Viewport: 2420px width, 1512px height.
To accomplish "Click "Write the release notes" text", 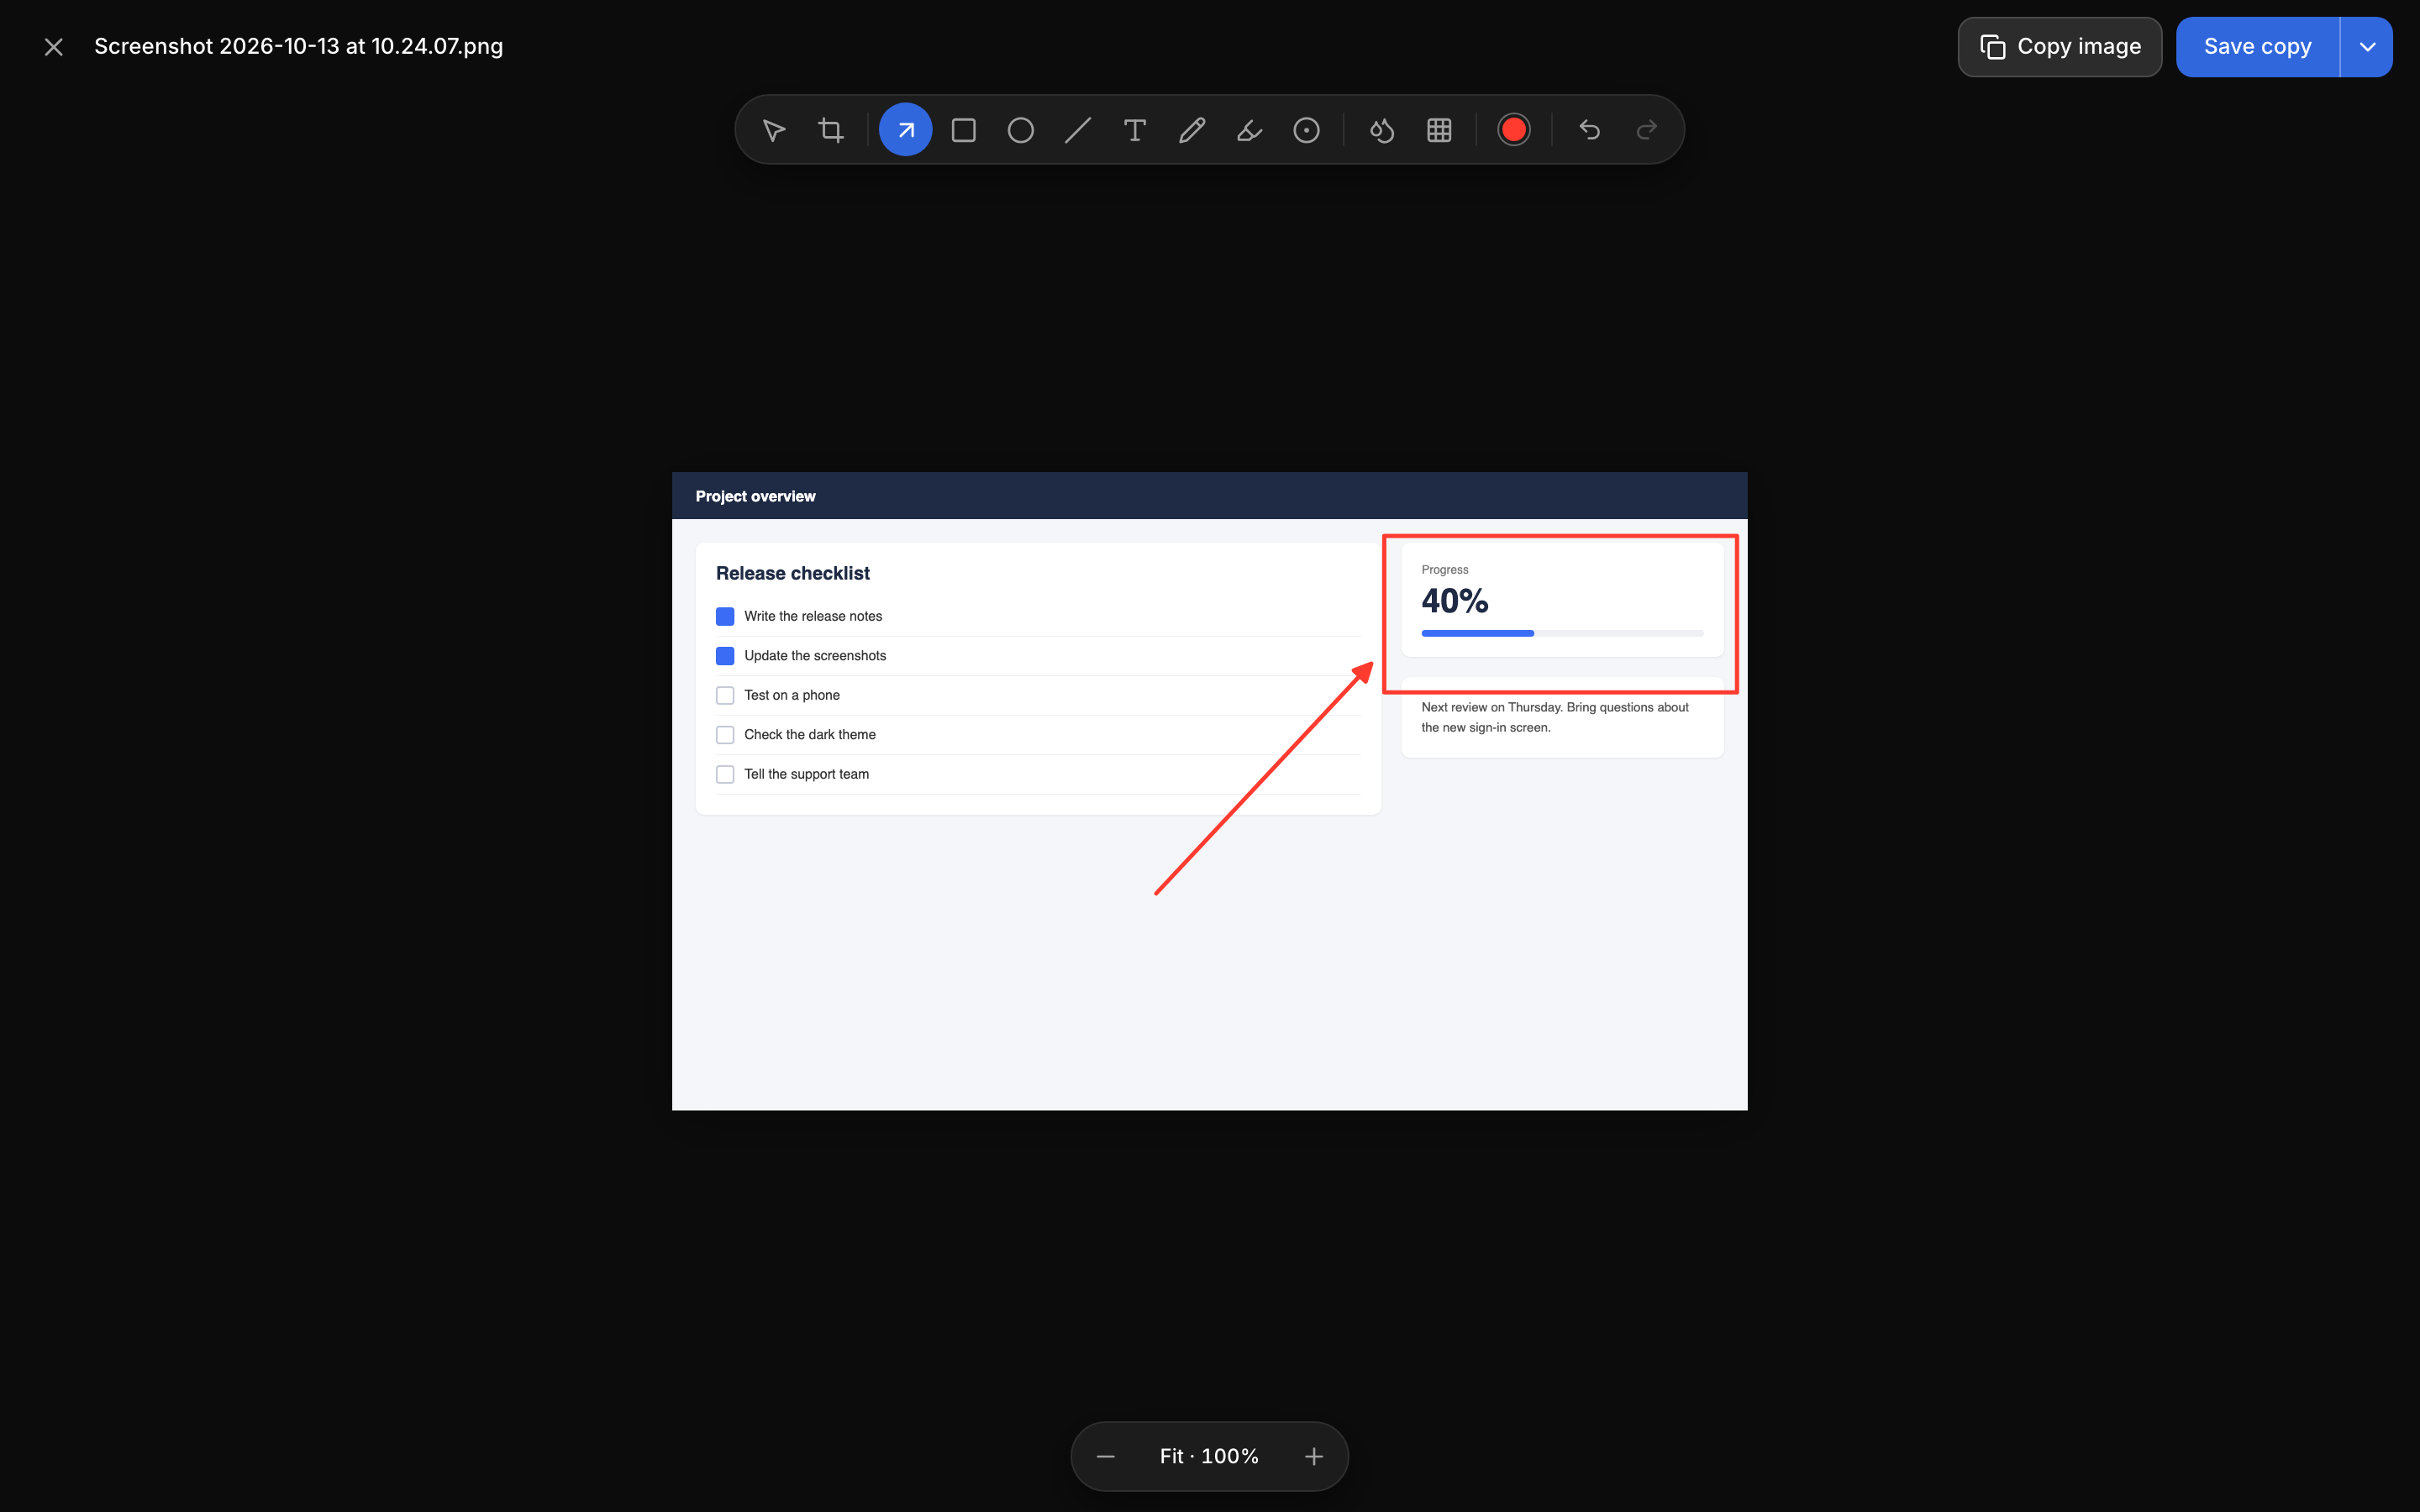I will pyautogui.click(x=813, y=616).
